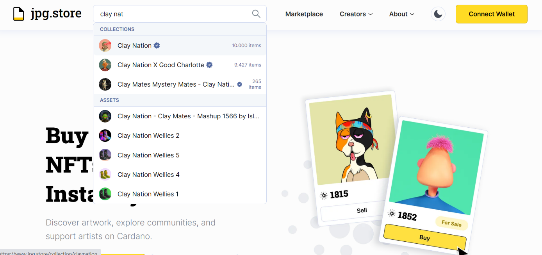This screenshot has width=542, height=255.
Task: Select Clay Nation collection result
Action: pyautogui.click(x=180, y=45)
